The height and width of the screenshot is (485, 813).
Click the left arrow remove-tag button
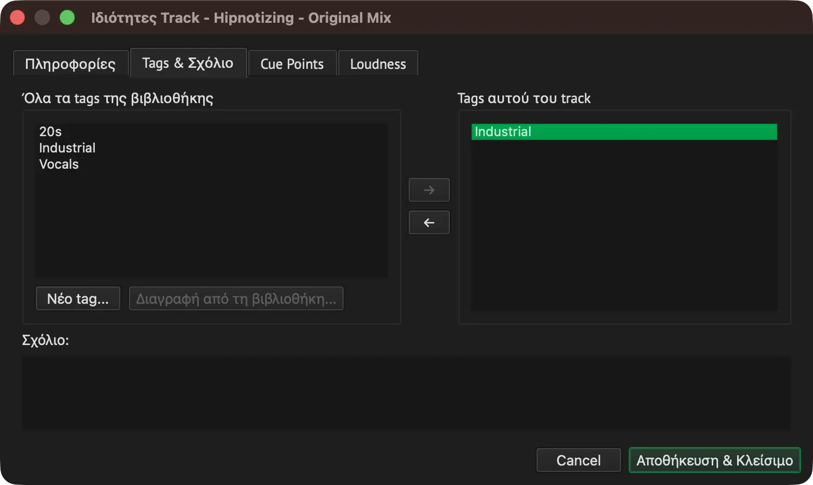tap(429, 222)
